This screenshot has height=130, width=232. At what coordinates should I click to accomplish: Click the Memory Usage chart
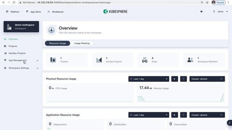[181, 93]
